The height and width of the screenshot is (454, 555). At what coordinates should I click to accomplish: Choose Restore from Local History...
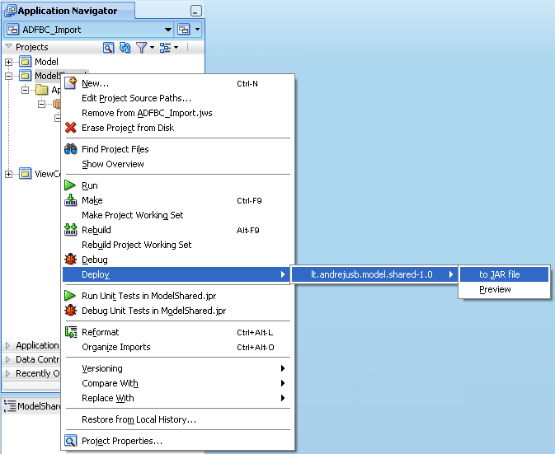[178, 419]
